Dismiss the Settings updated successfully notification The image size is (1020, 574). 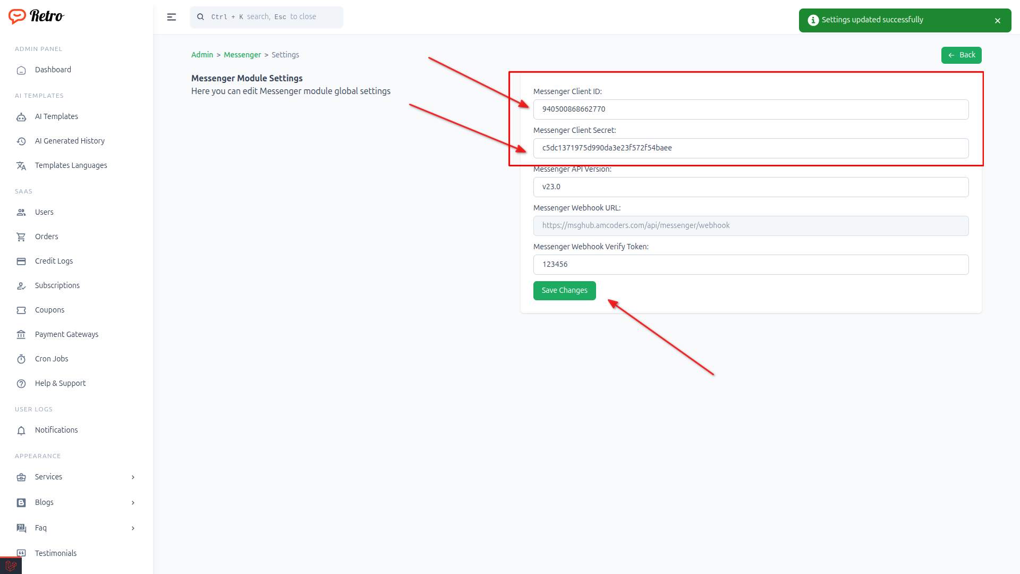tap(997, 21)
